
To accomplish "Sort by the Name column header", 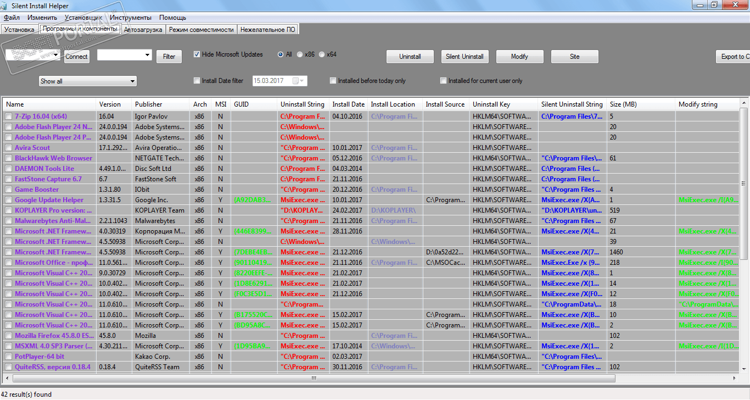I will [50, 104].
